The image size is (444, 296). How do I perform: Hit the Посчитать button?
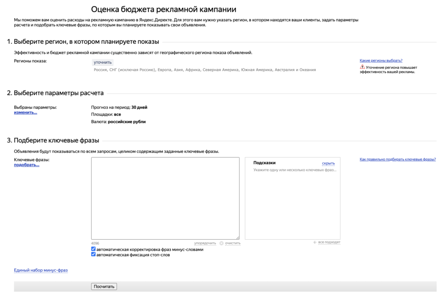(x=104, y=286)
